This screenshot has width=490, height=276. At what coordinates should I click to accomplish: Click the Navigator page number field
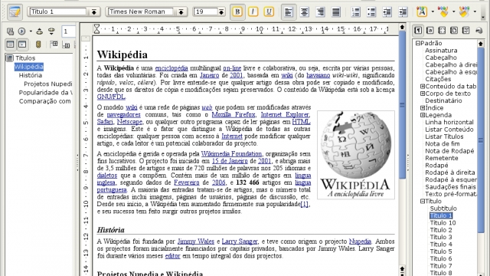tap(68, 31)
